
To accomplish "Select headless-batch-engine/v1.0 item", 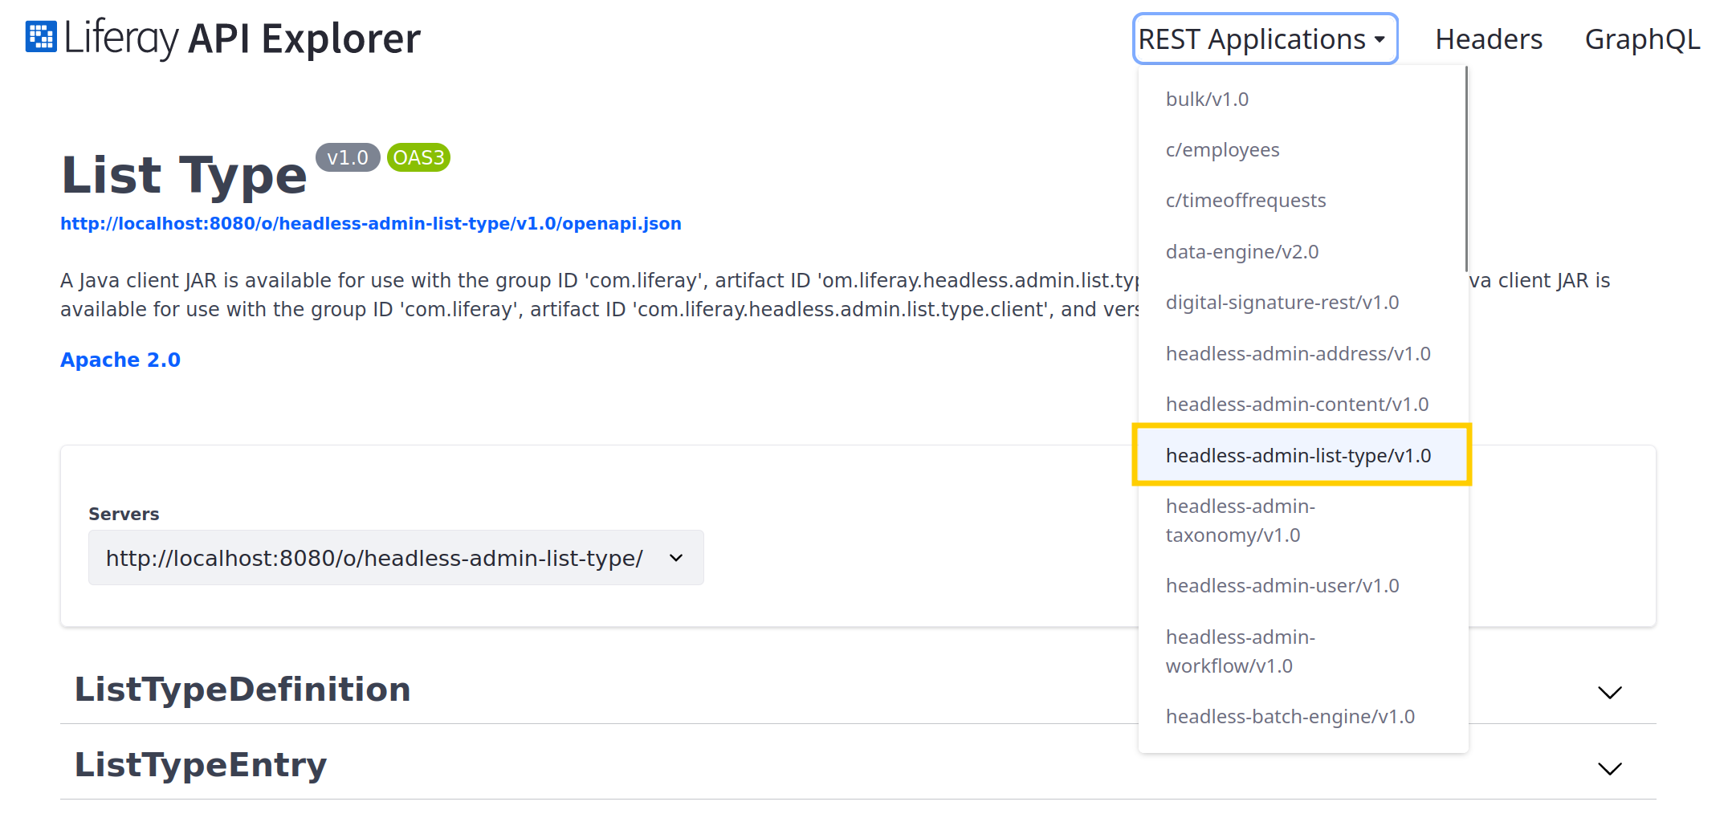I will tap(1303, 717).
